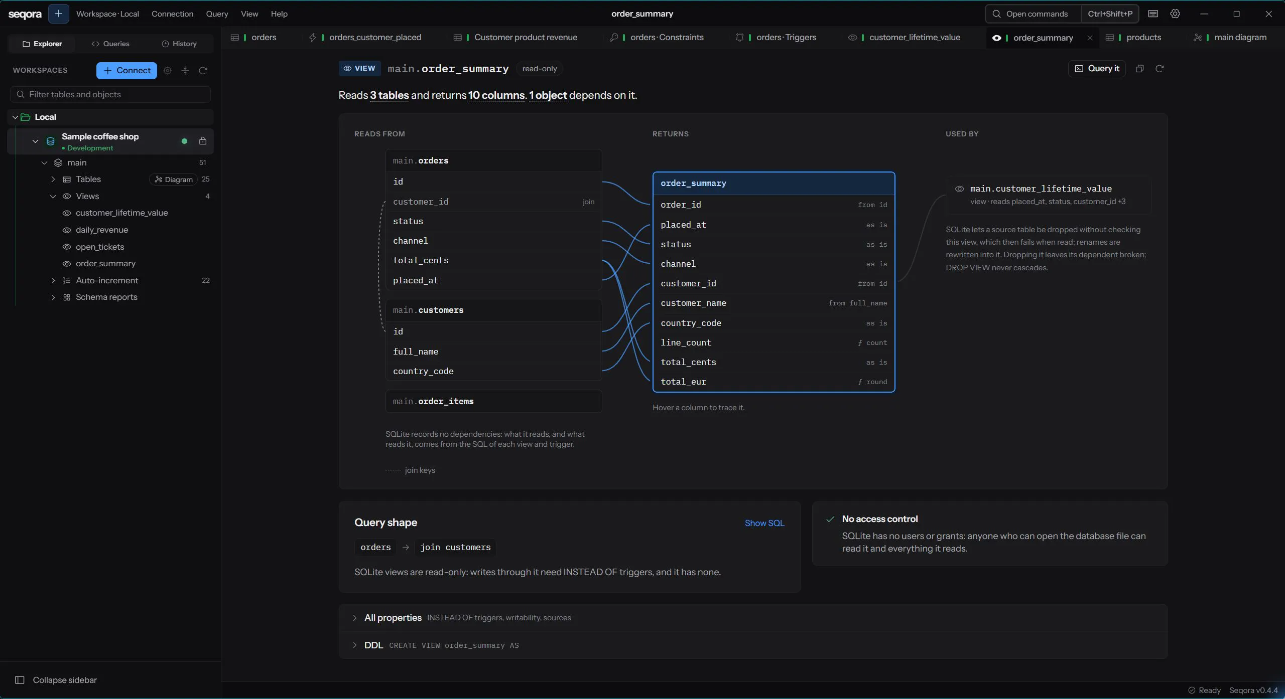This screenshot has height=699, width=1285.
Task: Click the main.order_items source table
Action: tap(493, 402)
